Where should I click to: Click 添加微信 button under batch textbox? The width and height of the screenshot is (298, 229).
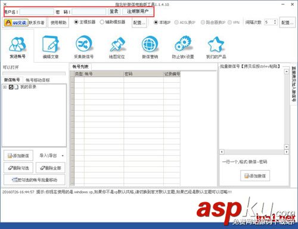pyautogui.click(x=255, y=176)
